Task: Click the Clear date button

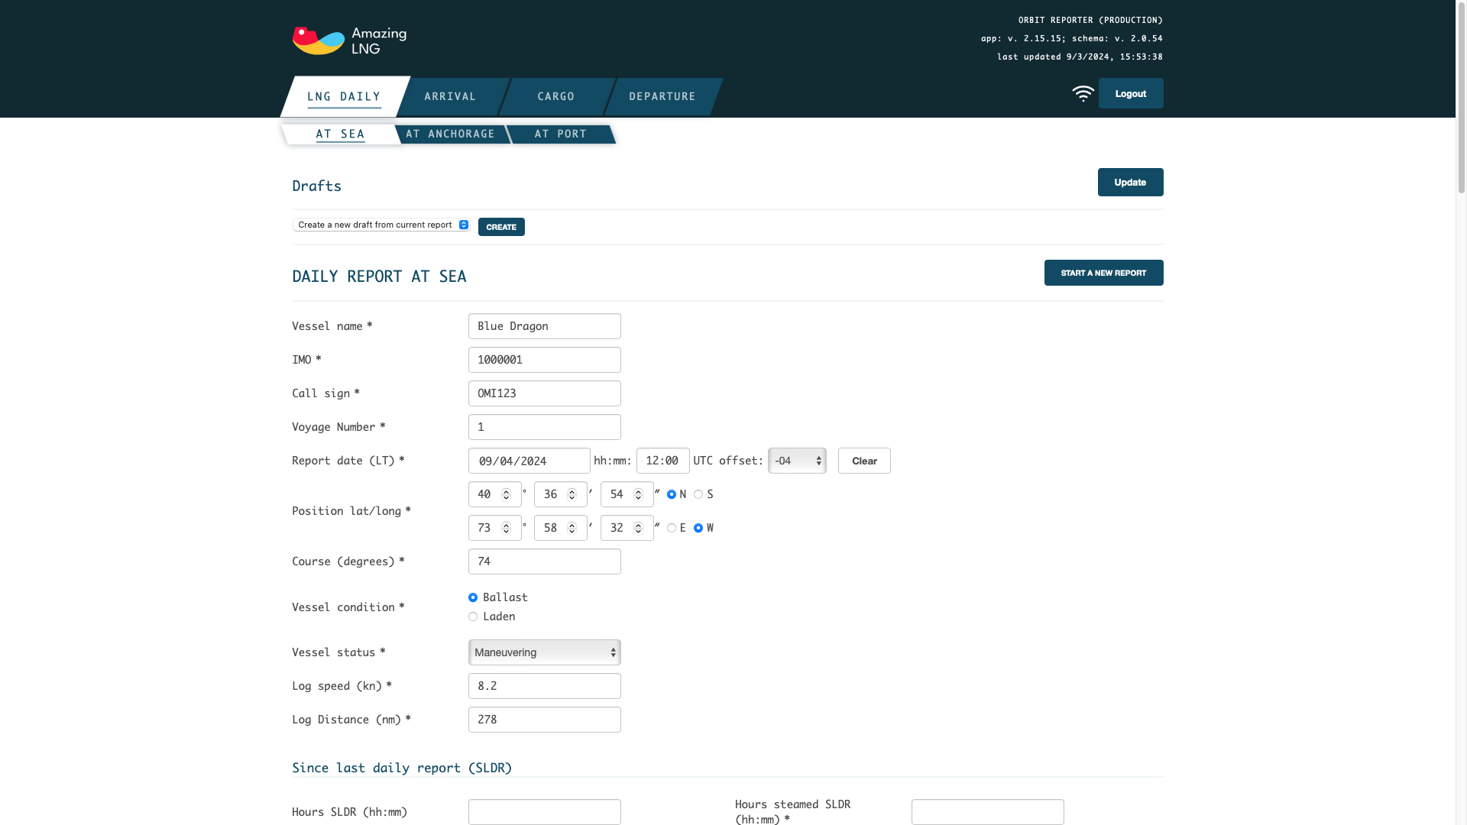Action: [x=864, y=461]
